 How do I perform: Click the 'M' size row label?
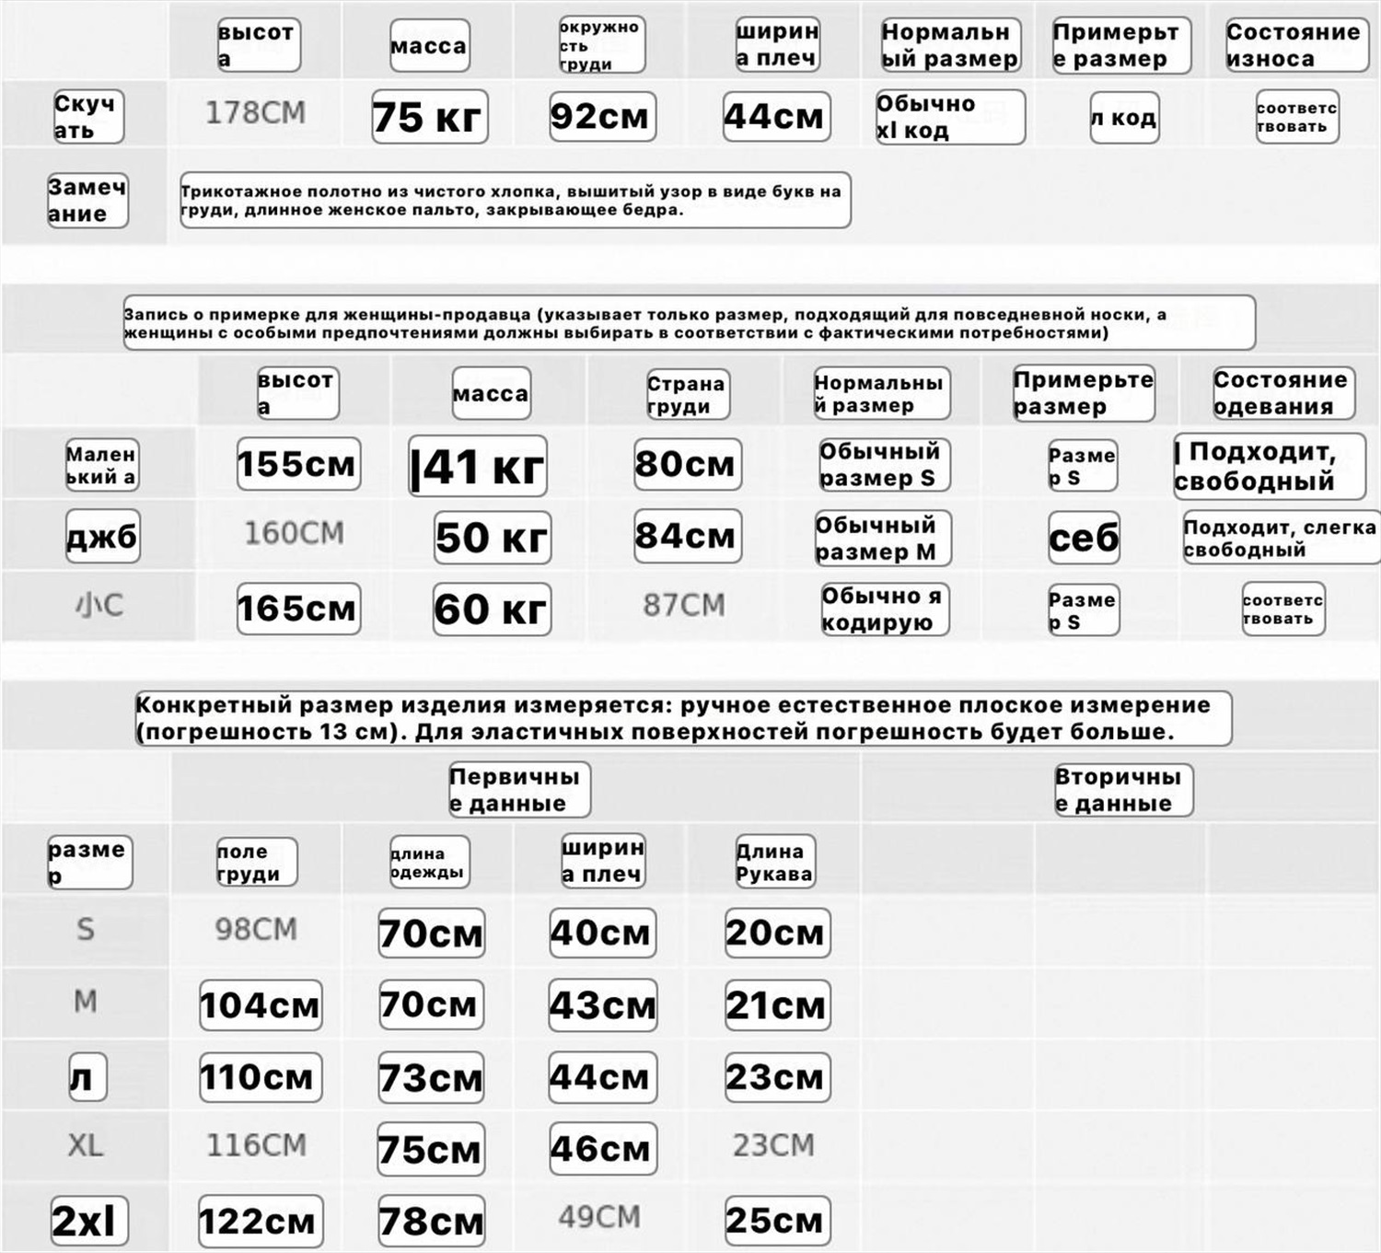point(86,1001)
